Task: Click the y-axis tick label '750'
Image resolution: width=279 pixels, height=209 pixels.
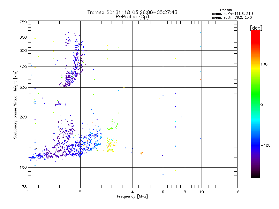Action: click(x=23, y=22)
